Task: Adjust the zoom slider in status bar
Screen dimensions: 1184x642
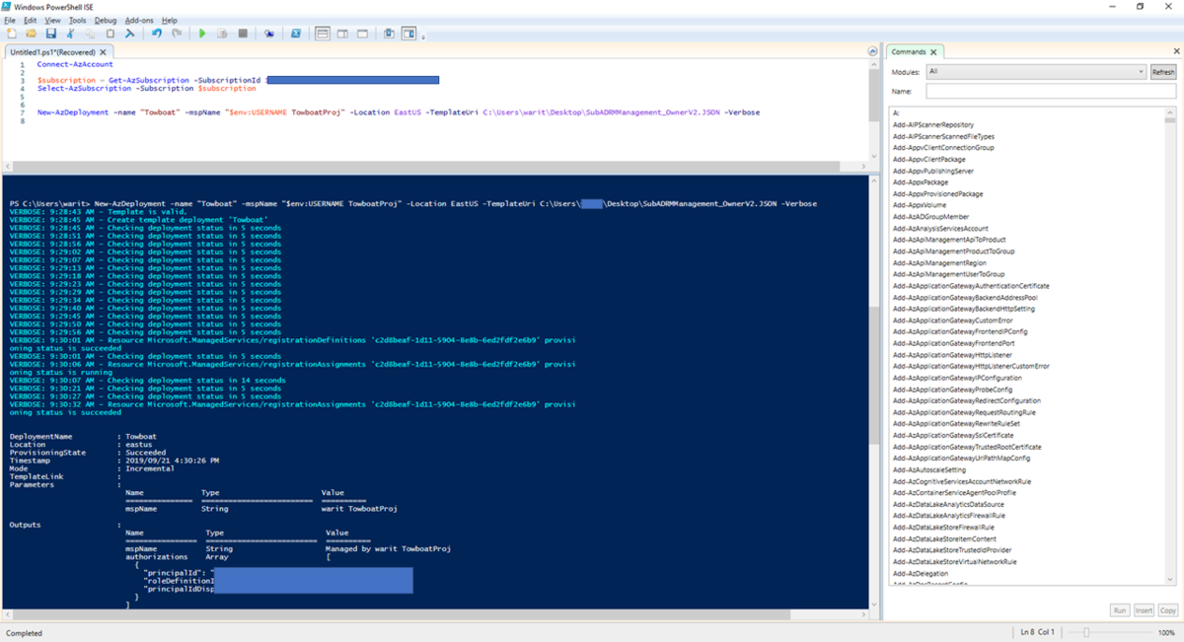Action: [1087, 632]
